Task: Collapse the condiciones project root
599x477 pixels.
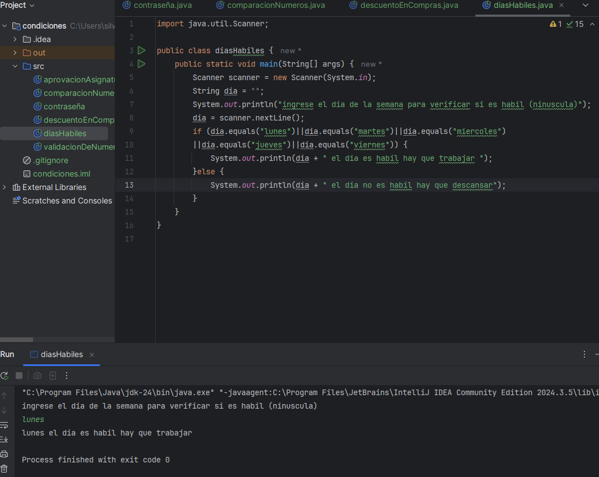Action: tap(4, 26)
